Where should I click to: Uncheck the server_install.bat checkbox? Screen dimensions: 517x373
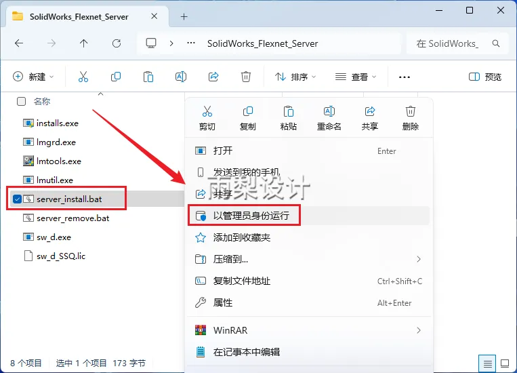tap(17, 199)
